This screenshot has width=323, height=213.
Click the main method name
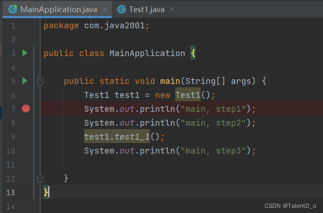pos(170,81)
